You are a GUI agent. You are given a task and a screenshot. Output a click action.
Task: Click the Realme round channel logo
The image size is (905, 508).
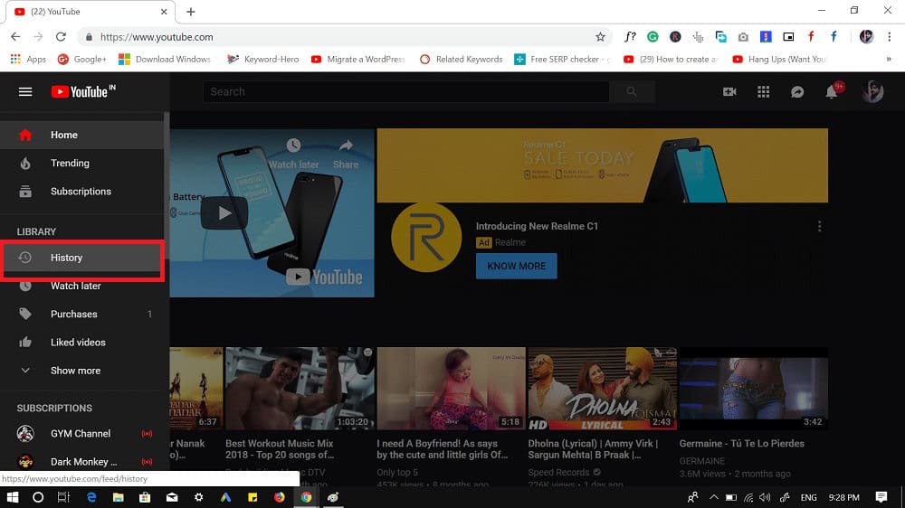(426, 237)
